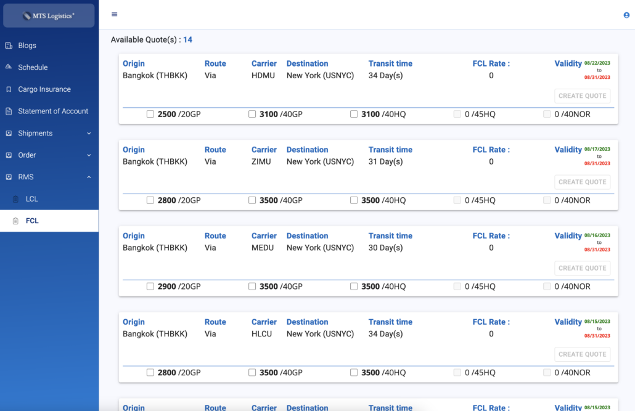Open the user account profile icon
This screenshot has width=635, height=411.
pos(626,15)
